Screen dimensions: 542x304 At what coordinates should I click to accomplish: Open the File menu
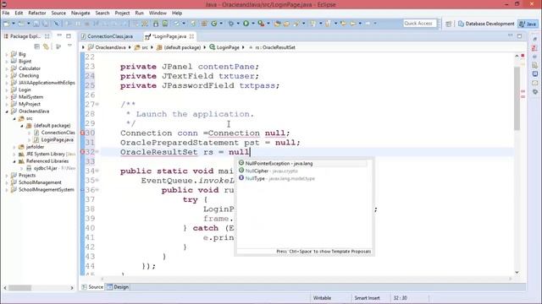click(x=6, y=14)
